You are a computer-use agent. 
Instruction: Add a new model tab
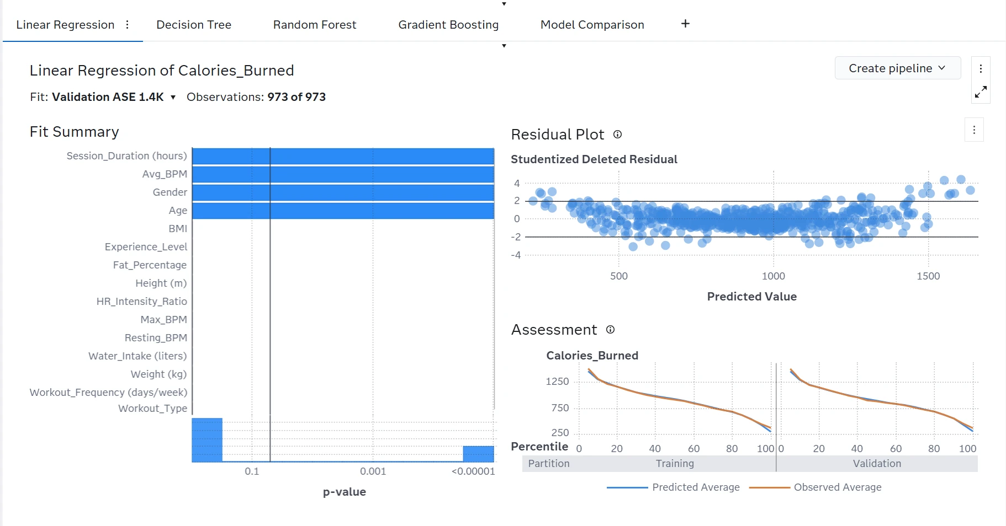pyautogui.click(x=685, y=24)
